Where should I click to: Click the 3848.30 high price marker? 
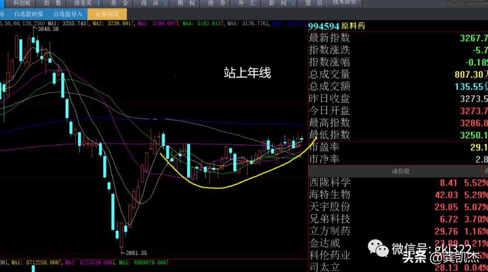[x=48, y=29]
